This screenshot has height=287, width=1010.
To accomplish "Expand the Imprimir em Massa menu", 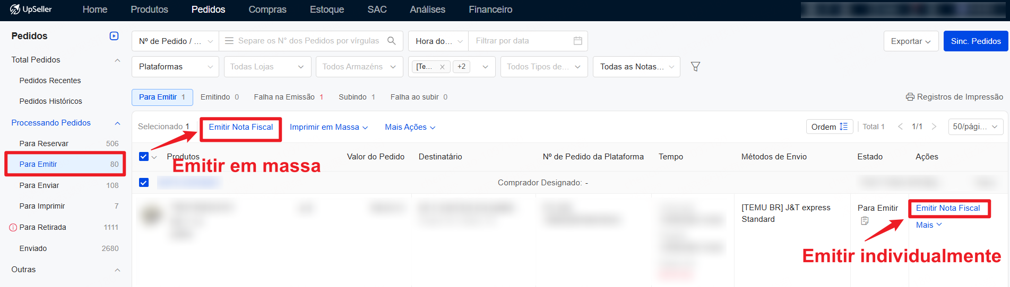I will pyautogui.click(x=329, y=127).
